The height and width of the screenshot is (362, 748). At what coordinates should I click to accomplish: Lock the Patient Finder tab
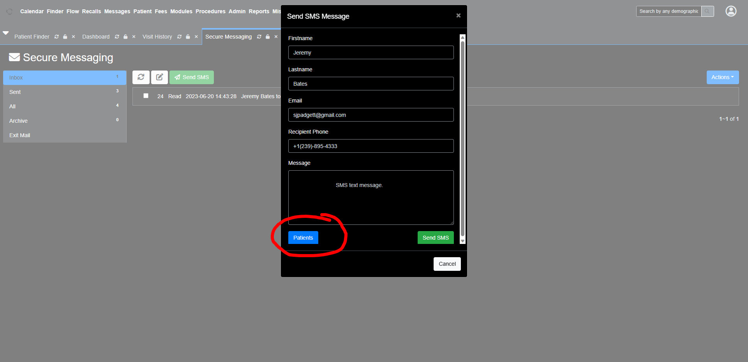click(x=65, y=37)
